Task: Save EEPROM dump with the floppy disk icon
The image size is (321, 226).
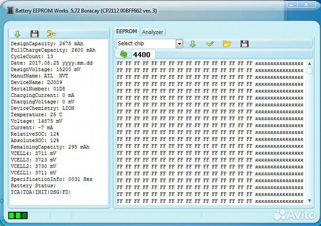Action: (244, 44)
